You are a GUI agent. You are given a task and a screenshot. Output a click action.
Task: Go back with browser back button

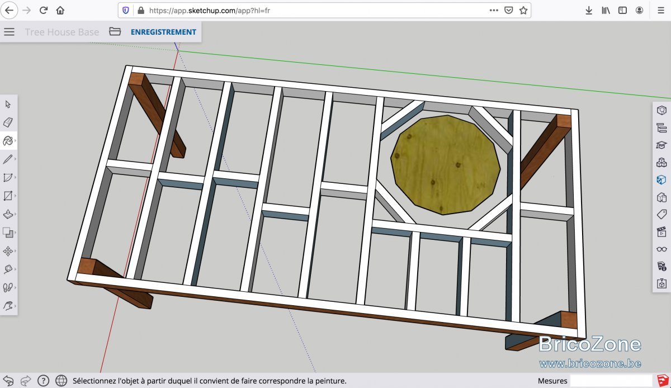coord(10,10)
